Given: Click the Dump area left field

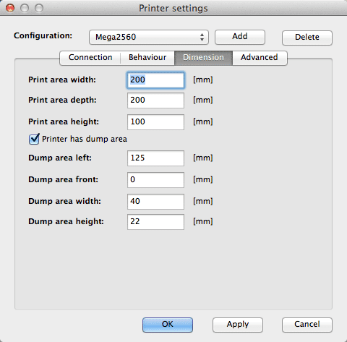Looking at the screenshot, I should tap(155, 158).
